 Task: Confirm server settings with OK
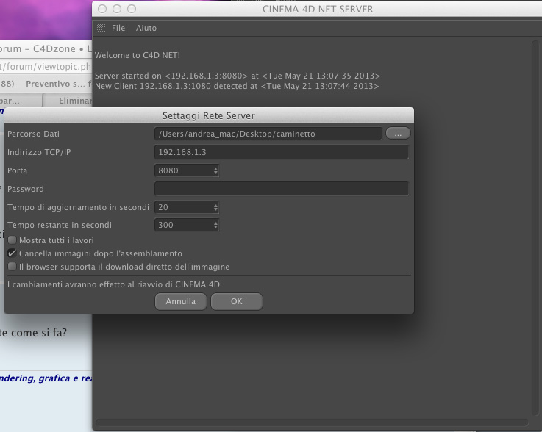pyautogui.click(x=237, y=301)
